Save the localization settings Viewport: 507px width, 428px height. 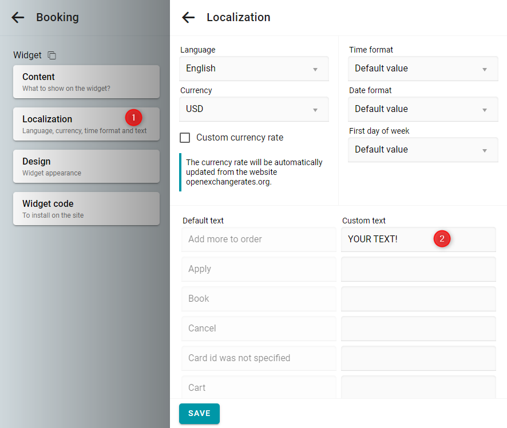coord(199,414)
